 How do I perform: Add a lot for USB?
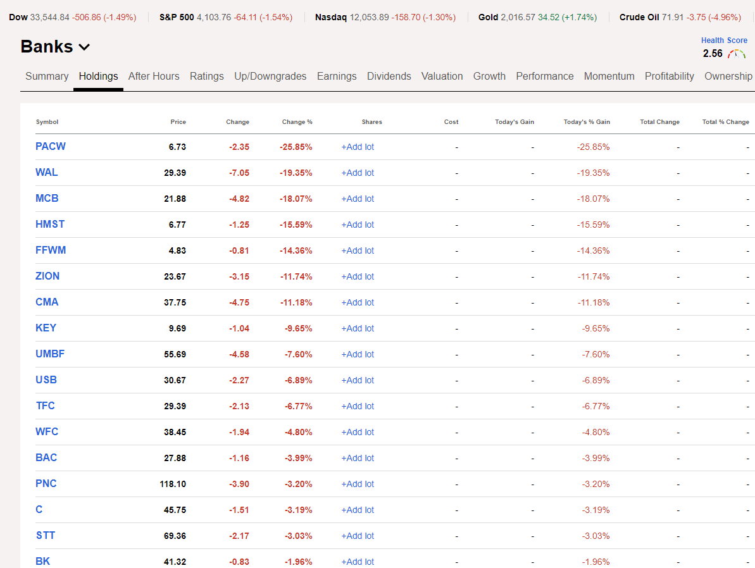[x=358, y=381]
